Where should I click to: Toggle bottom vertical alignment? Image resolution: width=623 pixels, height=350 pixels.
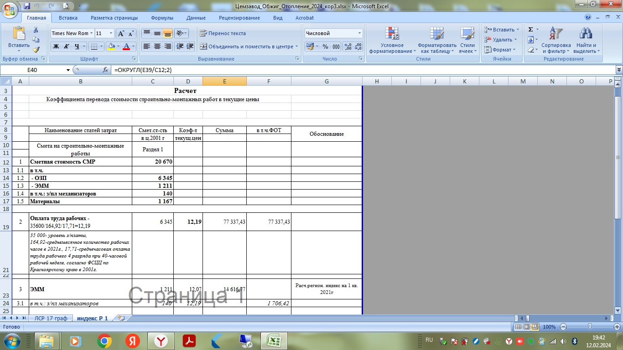(x=167, y=33)
